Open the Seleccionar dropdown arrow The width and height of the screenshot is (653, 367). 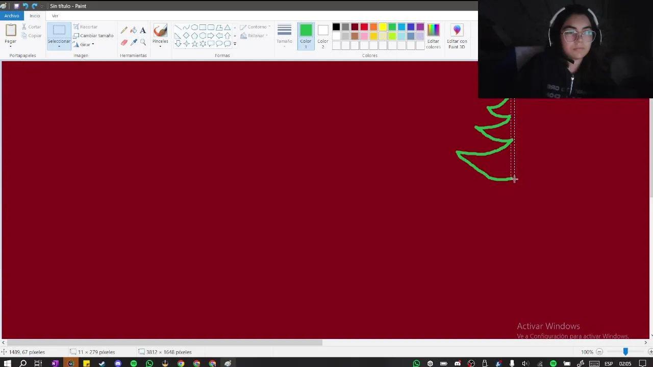(x=59, y=46)
